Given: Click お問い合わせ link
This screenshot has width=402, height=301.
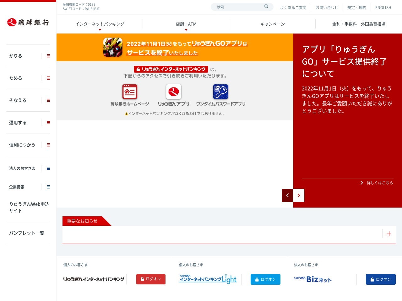Looking at the screenshot, I should pos(327,8).
